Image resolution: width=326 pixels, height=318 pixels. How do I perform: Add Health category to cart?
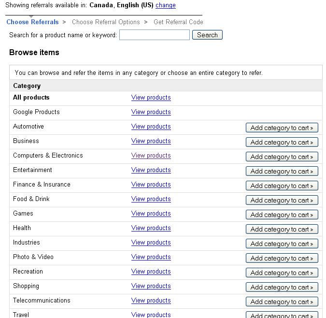[282, 229]
